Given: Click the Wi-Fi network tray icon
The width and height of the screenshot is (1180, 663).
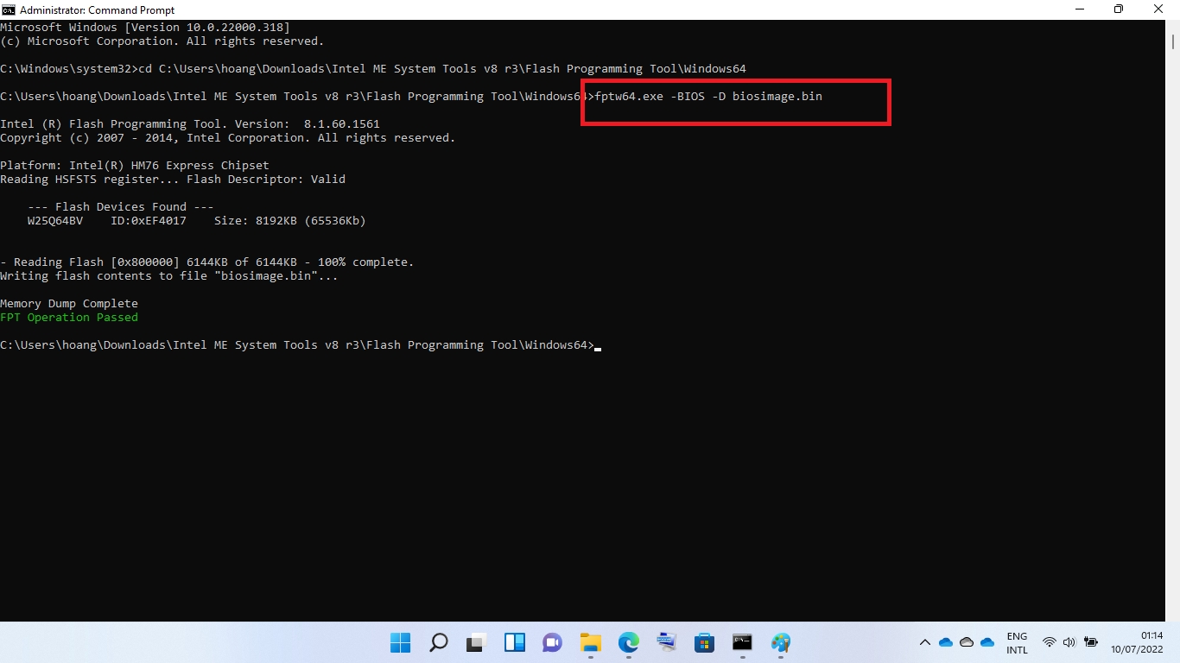Looking at the screenshot, I should point(1049,642).
